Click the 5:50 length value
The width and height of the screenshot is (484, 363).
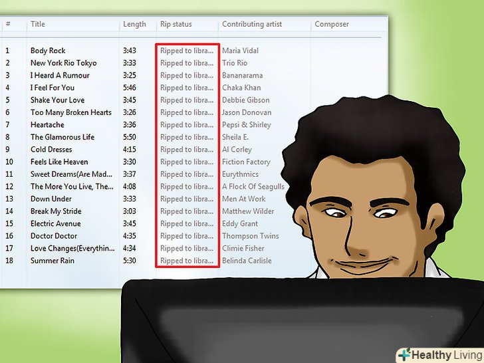(130, 137)
